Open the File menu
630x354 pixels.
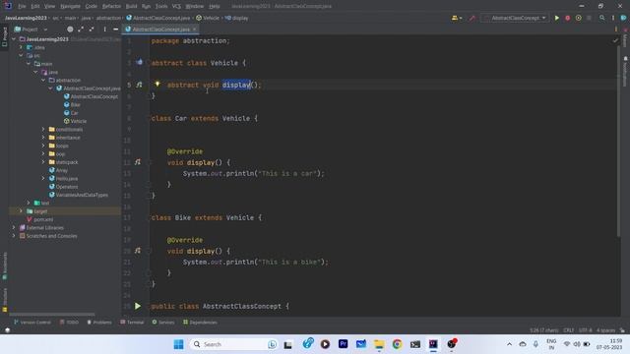tap(22, 6)
